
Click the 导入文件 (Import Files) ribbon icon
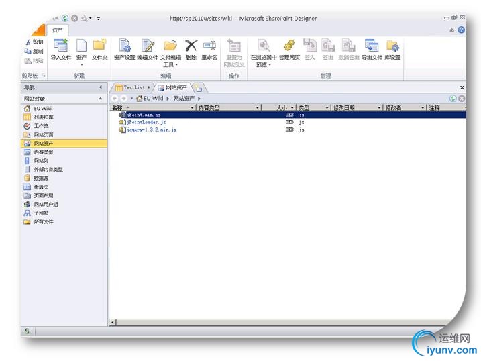coord(61,49)
